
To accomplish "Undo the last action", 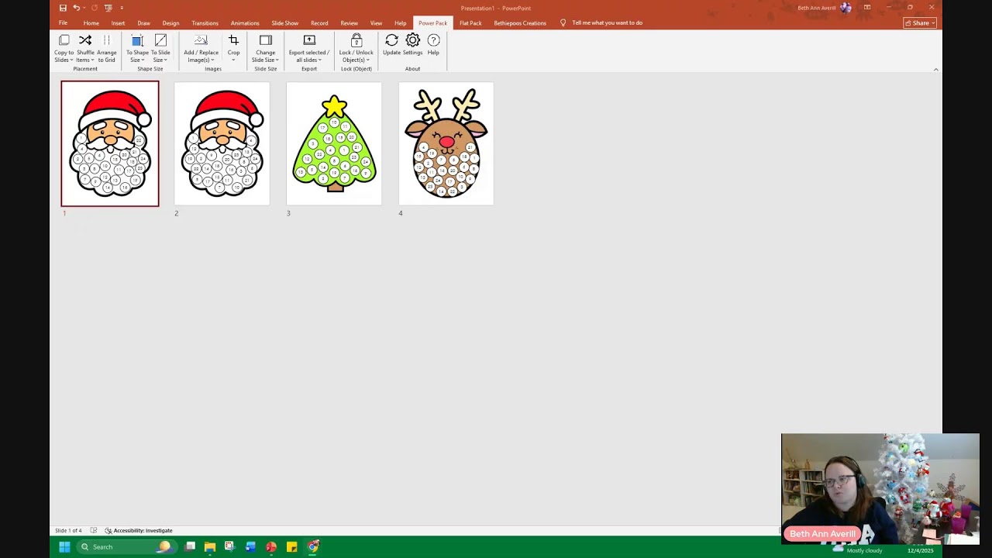I will coord(76,8).
